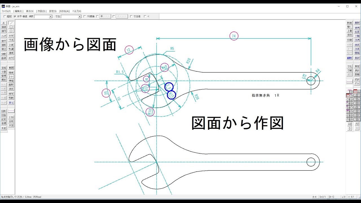The image size is (361, 203).
Task: Open 基設 basic settings button
Action: pyautogui.click(x=357, y=58)
